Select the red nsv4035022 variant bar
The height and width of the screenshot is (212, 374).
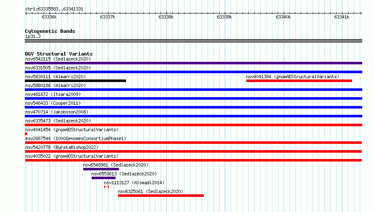[193, 160]
